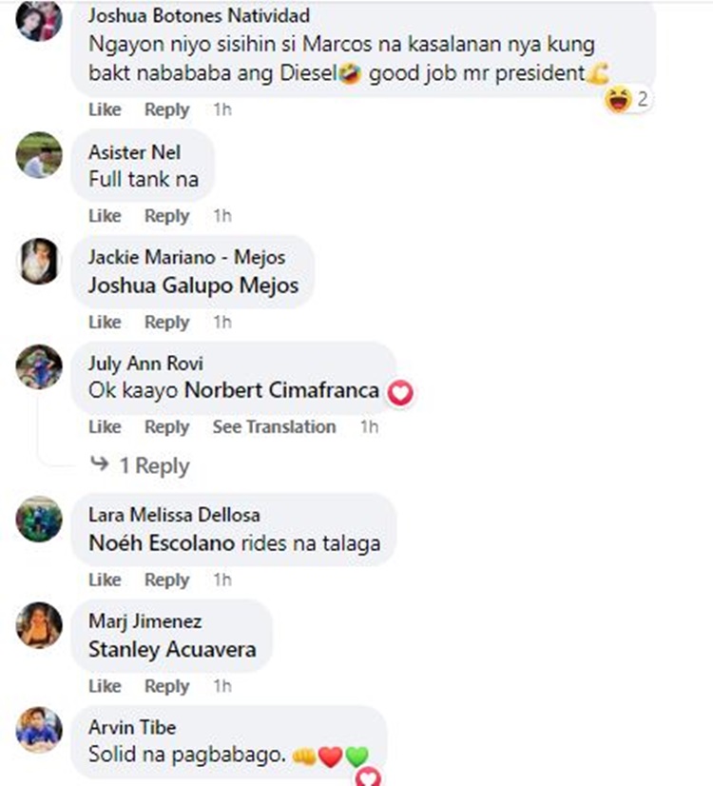This screenshot has width=713, height=786.
Task: Click the 1h timestamp on Jackie Mariano's comment
Action: point(222,323)
